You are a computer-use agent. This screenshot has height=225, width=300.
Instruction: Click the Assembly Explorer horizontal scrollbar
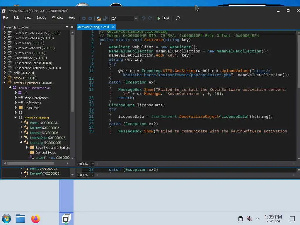click(x=30, y=163)
